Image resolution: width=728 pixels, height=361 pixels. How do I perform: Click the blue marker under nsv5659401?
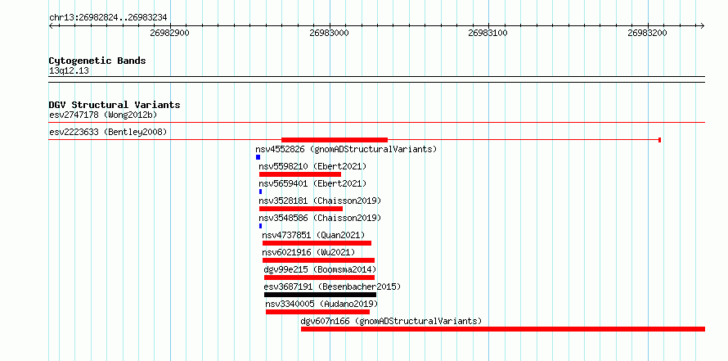(260, 192)
